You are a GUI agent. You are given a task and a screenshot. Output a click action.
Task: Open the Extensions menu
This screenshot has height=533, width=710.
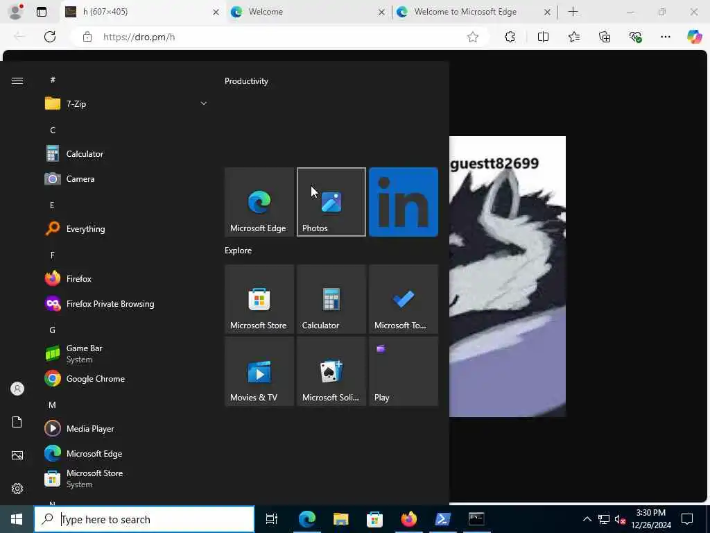click(510, 37)
